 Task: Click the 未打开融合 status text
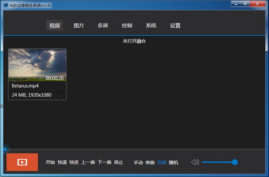click(134, 41)
